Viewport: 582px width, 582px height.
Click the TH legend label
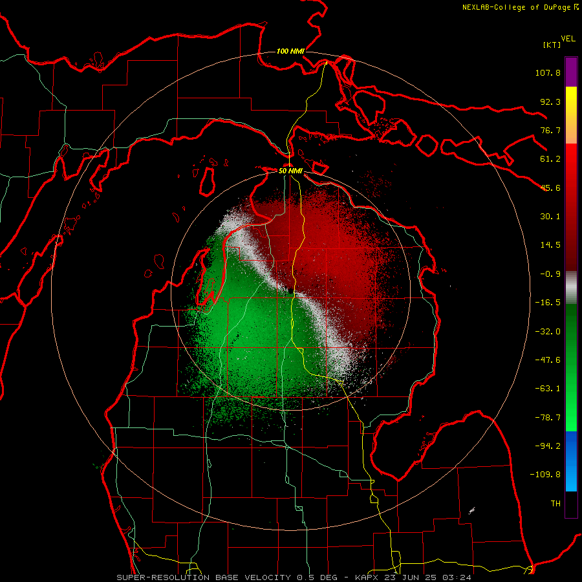(555, 504)
